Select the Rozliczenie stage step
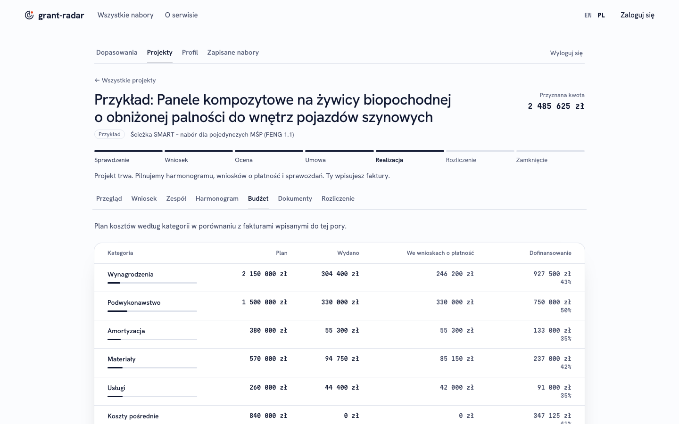The width and height of the screenshot is (679, 424). (480, 157)
